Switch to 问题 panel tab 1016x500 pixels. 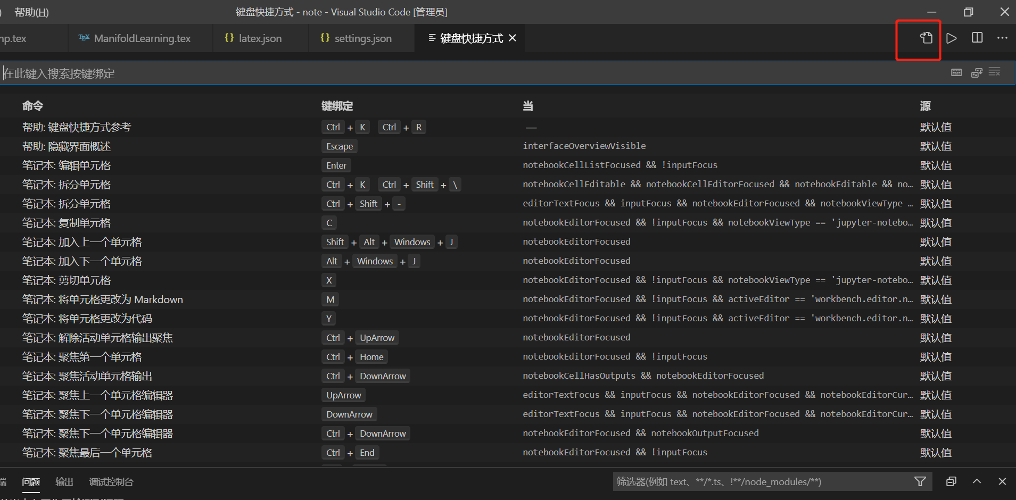(x=31, y=482)
